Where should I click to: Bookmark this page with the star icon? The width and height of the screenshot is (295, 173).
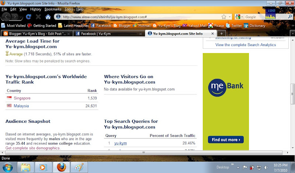tap(224, 17)
